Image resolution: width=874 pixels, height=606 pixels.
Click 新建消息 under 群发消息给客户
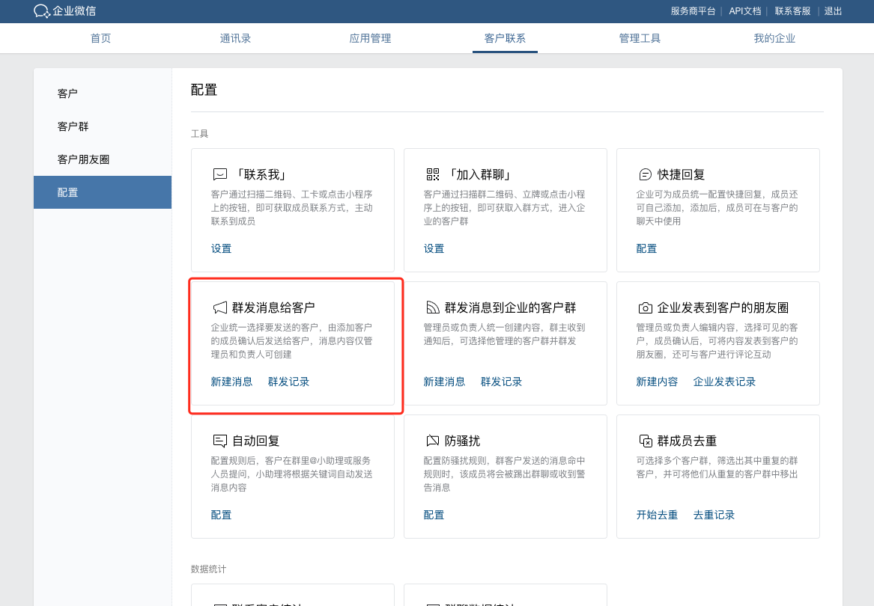point(232,382)
